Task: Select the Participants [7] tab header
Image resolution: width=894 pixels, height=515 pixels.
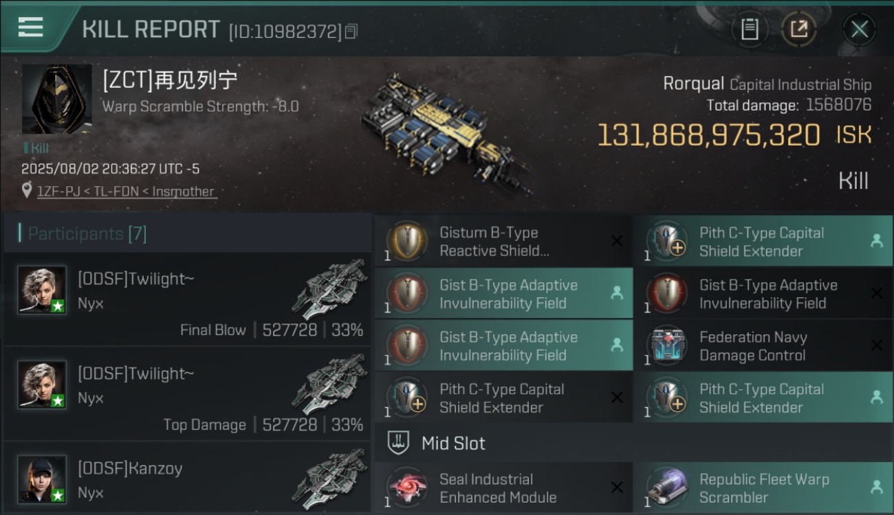Action: [x=187, y=233]
